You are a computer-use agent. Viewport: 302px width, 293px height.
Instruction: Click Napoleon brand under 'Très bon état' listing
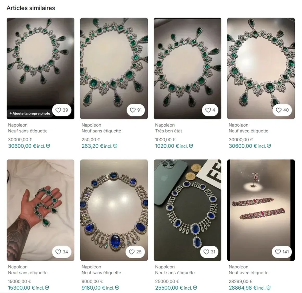pos(165,125)
